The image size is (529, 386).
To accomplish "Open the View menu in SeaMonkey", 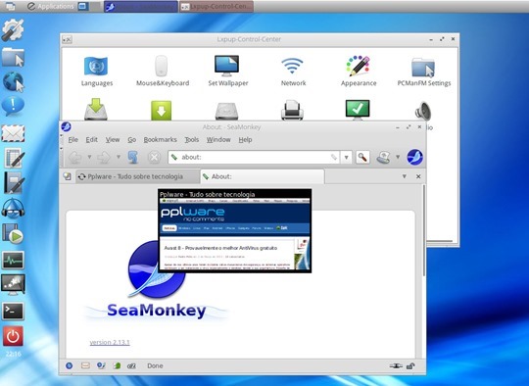I will (x=113, y=140).
